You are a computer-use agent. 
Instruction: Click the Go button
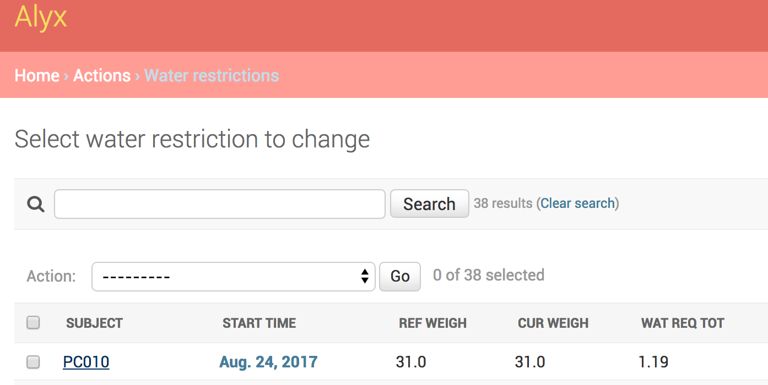point(400,276)
